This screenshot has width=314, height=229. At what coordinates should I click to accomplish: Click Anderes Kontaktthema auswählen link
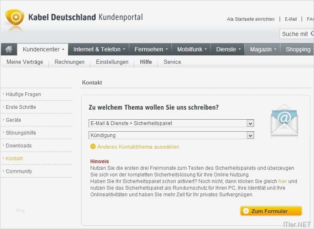point(138,147)
